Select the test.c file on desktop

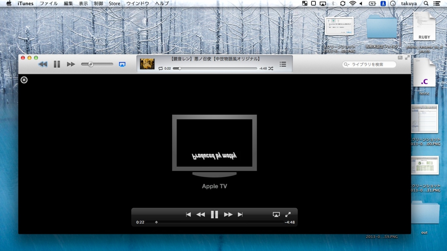tap(424, 73)
